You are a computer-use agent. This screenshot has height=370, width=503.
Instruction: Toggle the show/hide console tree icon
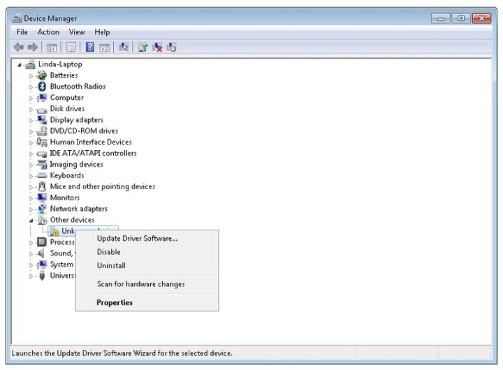[52, 47]
